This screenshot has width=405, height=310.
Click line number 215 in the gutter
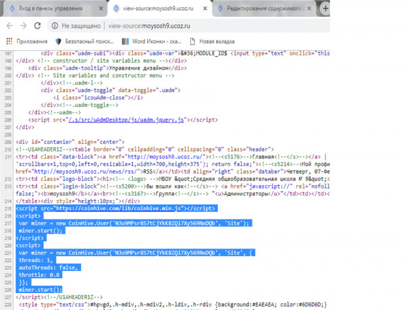pos(8,209)
